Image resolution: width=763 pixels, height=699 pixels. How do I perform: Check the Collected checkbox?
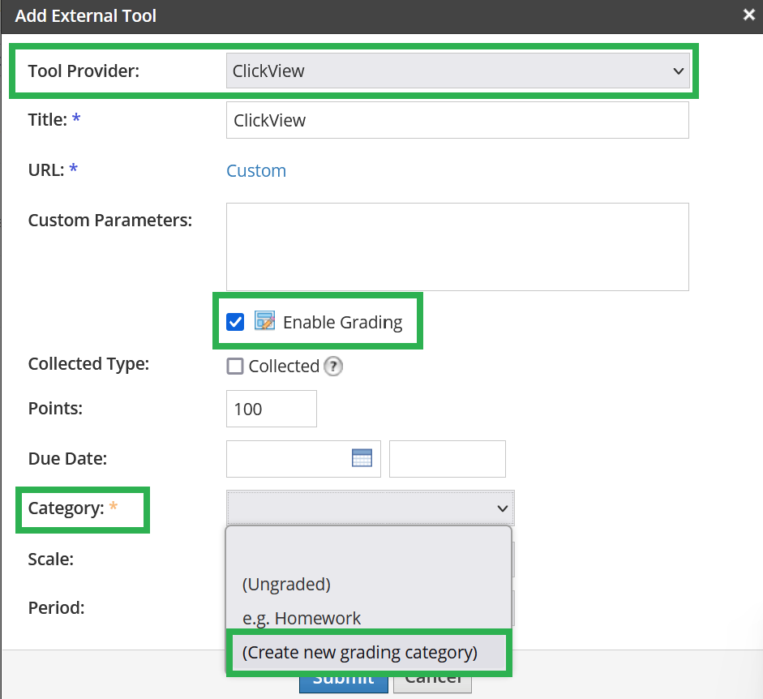click(235, 366)
